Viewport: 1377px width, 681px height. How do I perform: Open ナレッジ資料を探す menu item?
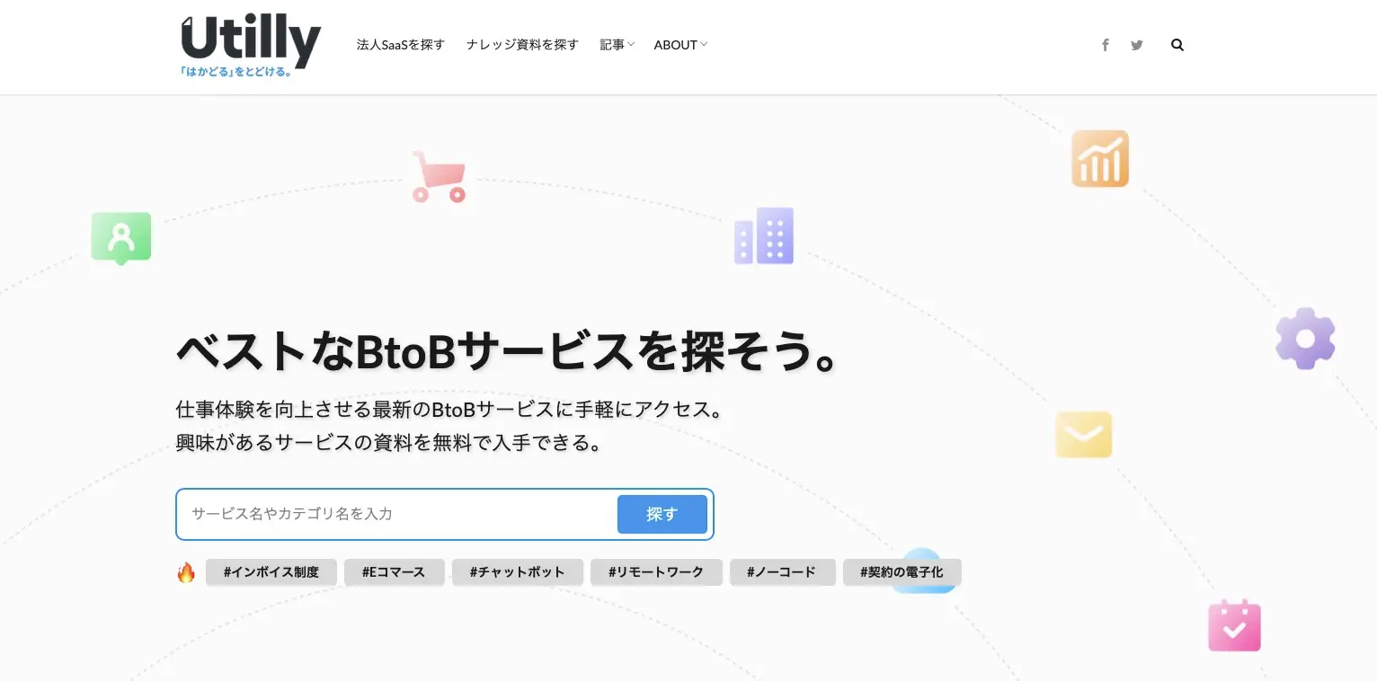tap(522, 45)
